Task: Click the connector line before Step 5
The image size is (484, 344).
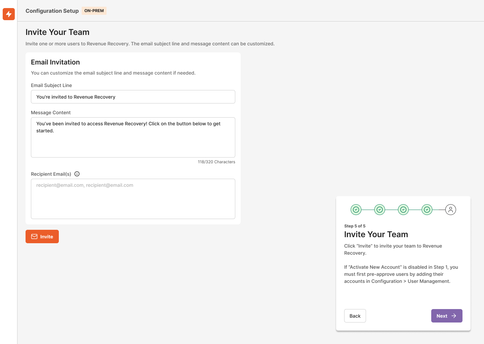Action: click(x=439, y=209)
